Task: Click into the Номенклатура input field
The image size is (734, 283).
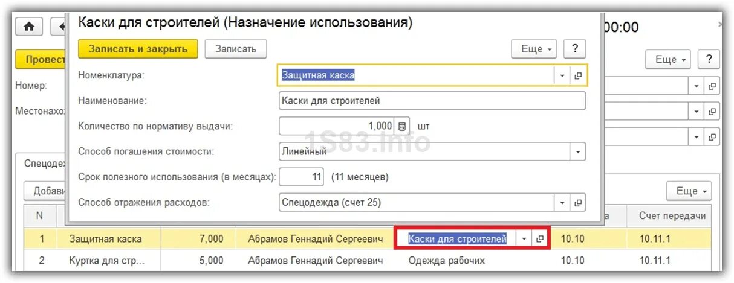Action: [416, 75]
